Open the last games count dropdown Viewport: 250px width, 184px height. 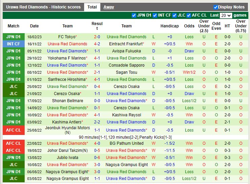[x=226, y=16]
